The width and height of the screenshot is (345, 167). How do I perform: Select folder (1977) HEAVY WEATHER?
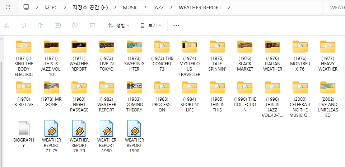click(x=328, y=56)
